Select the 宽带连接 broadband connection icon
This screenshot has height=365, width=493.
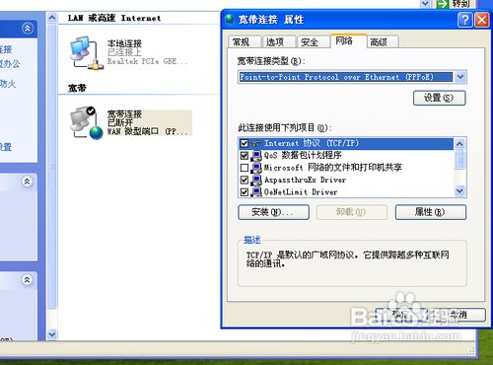coord(86,122)
